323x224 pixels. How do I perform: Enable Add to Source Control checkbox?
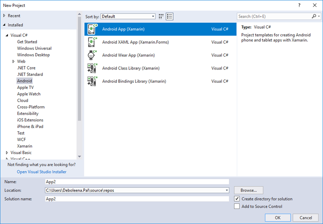pos(237,206)
